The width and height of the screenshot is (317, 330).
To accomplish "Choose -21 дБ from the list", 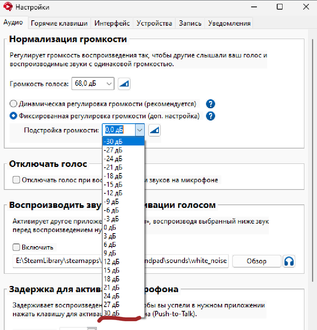I will click(123, 167).
